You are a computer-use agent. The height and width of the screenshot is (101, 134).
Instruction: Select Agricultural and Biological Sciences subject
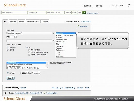coord(26,64)
